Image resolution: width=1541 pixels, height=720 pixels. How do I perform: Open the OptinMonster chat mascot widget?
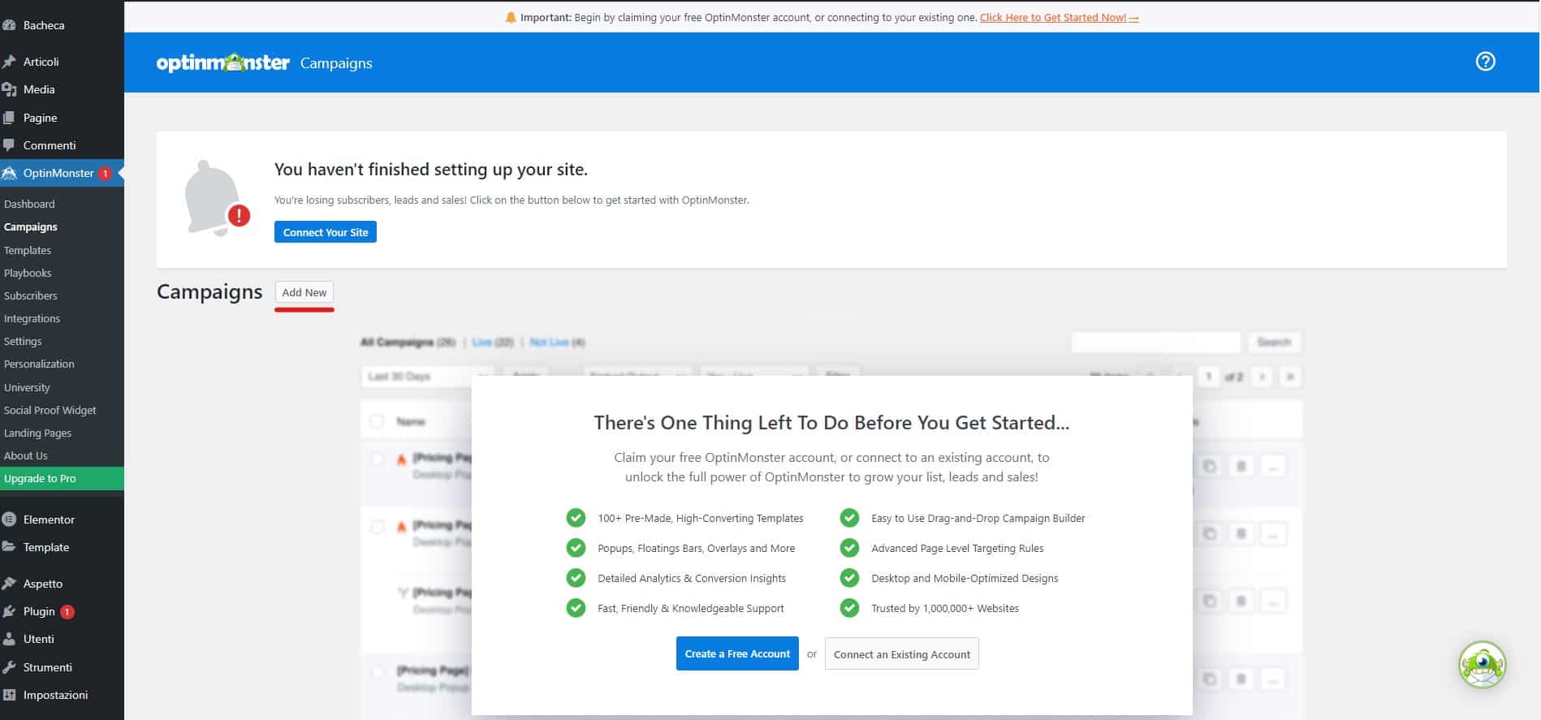[1482, 666]
